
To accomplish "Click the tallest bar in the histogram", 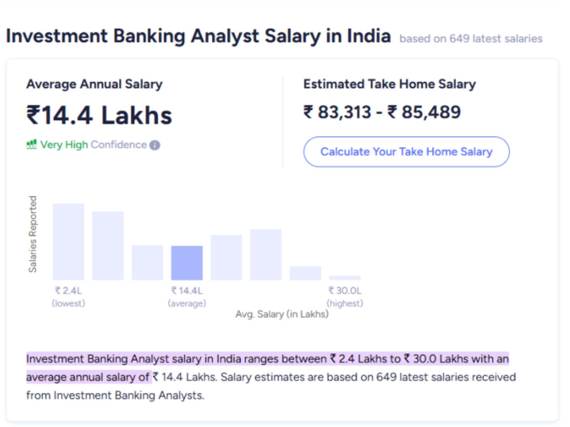I will (68, 242).
